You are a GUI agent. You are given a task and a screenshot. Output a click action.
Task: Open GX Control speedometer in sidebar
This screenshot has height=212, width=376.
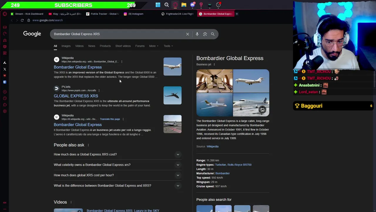click(x=5, y=34)
